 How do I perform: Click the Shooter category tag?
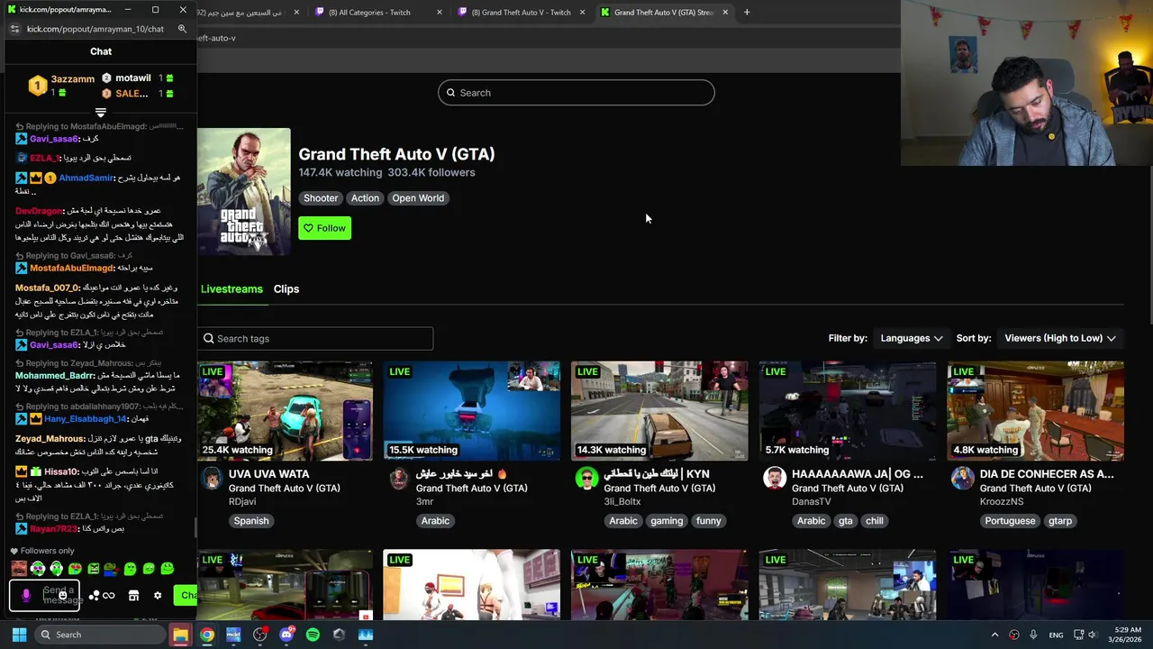coord(321,198)
